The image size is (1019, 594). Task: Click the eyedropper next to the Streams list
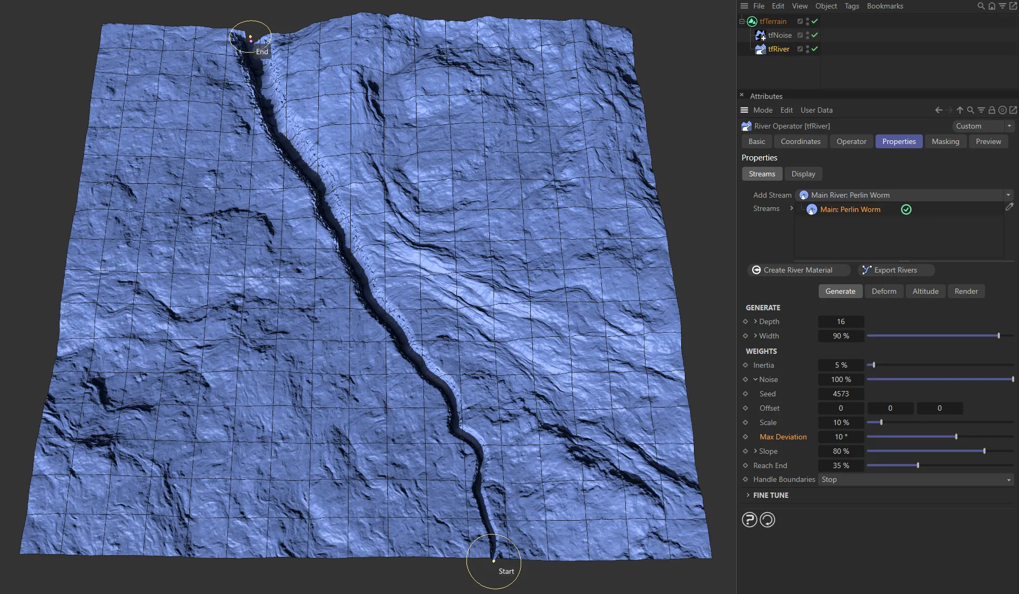(1009, 207)
